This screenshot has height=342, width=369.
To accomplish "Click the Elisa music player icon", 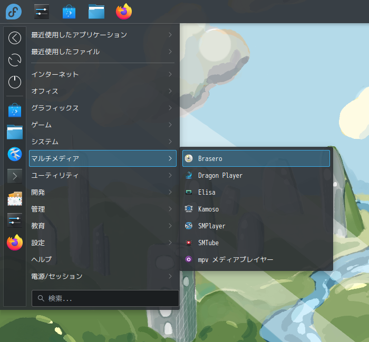I will click(189, 192).
